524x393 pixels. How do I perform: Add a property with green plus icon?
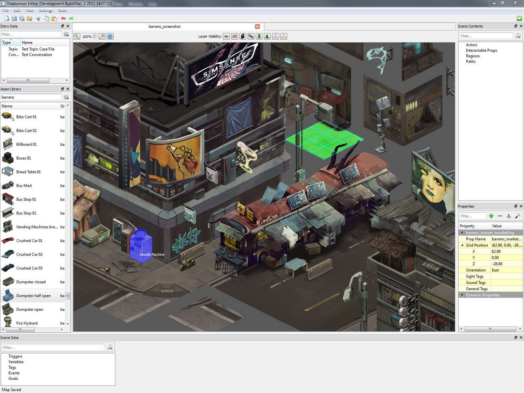[x=491, y=216]
